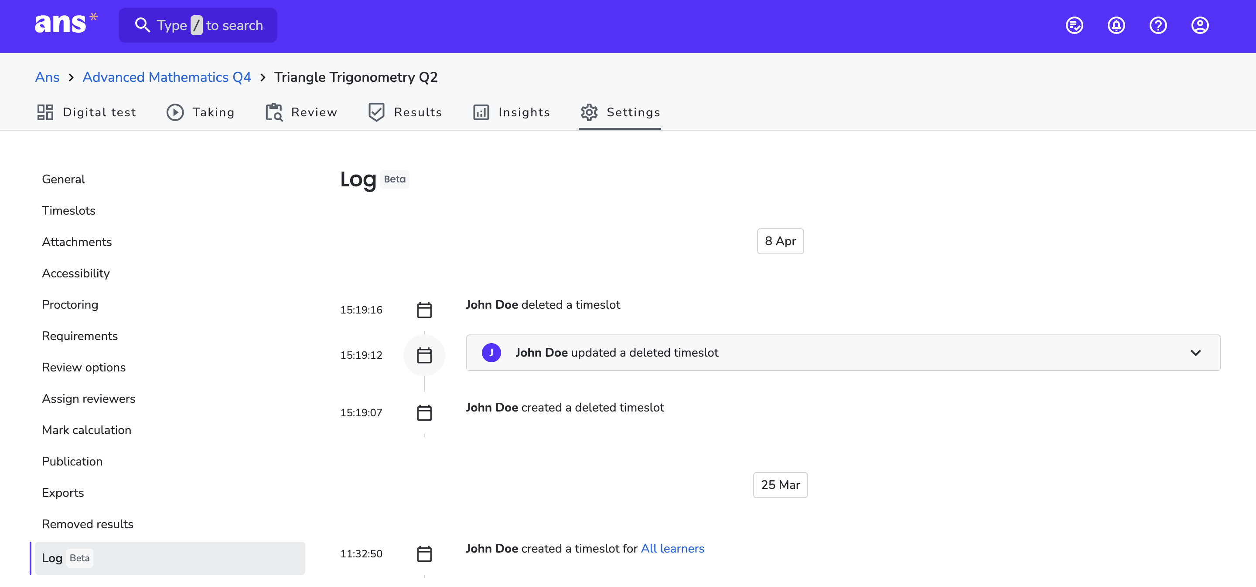
Task: Select Timeslots in settings sidebar
Action: (x=69, y=210)
